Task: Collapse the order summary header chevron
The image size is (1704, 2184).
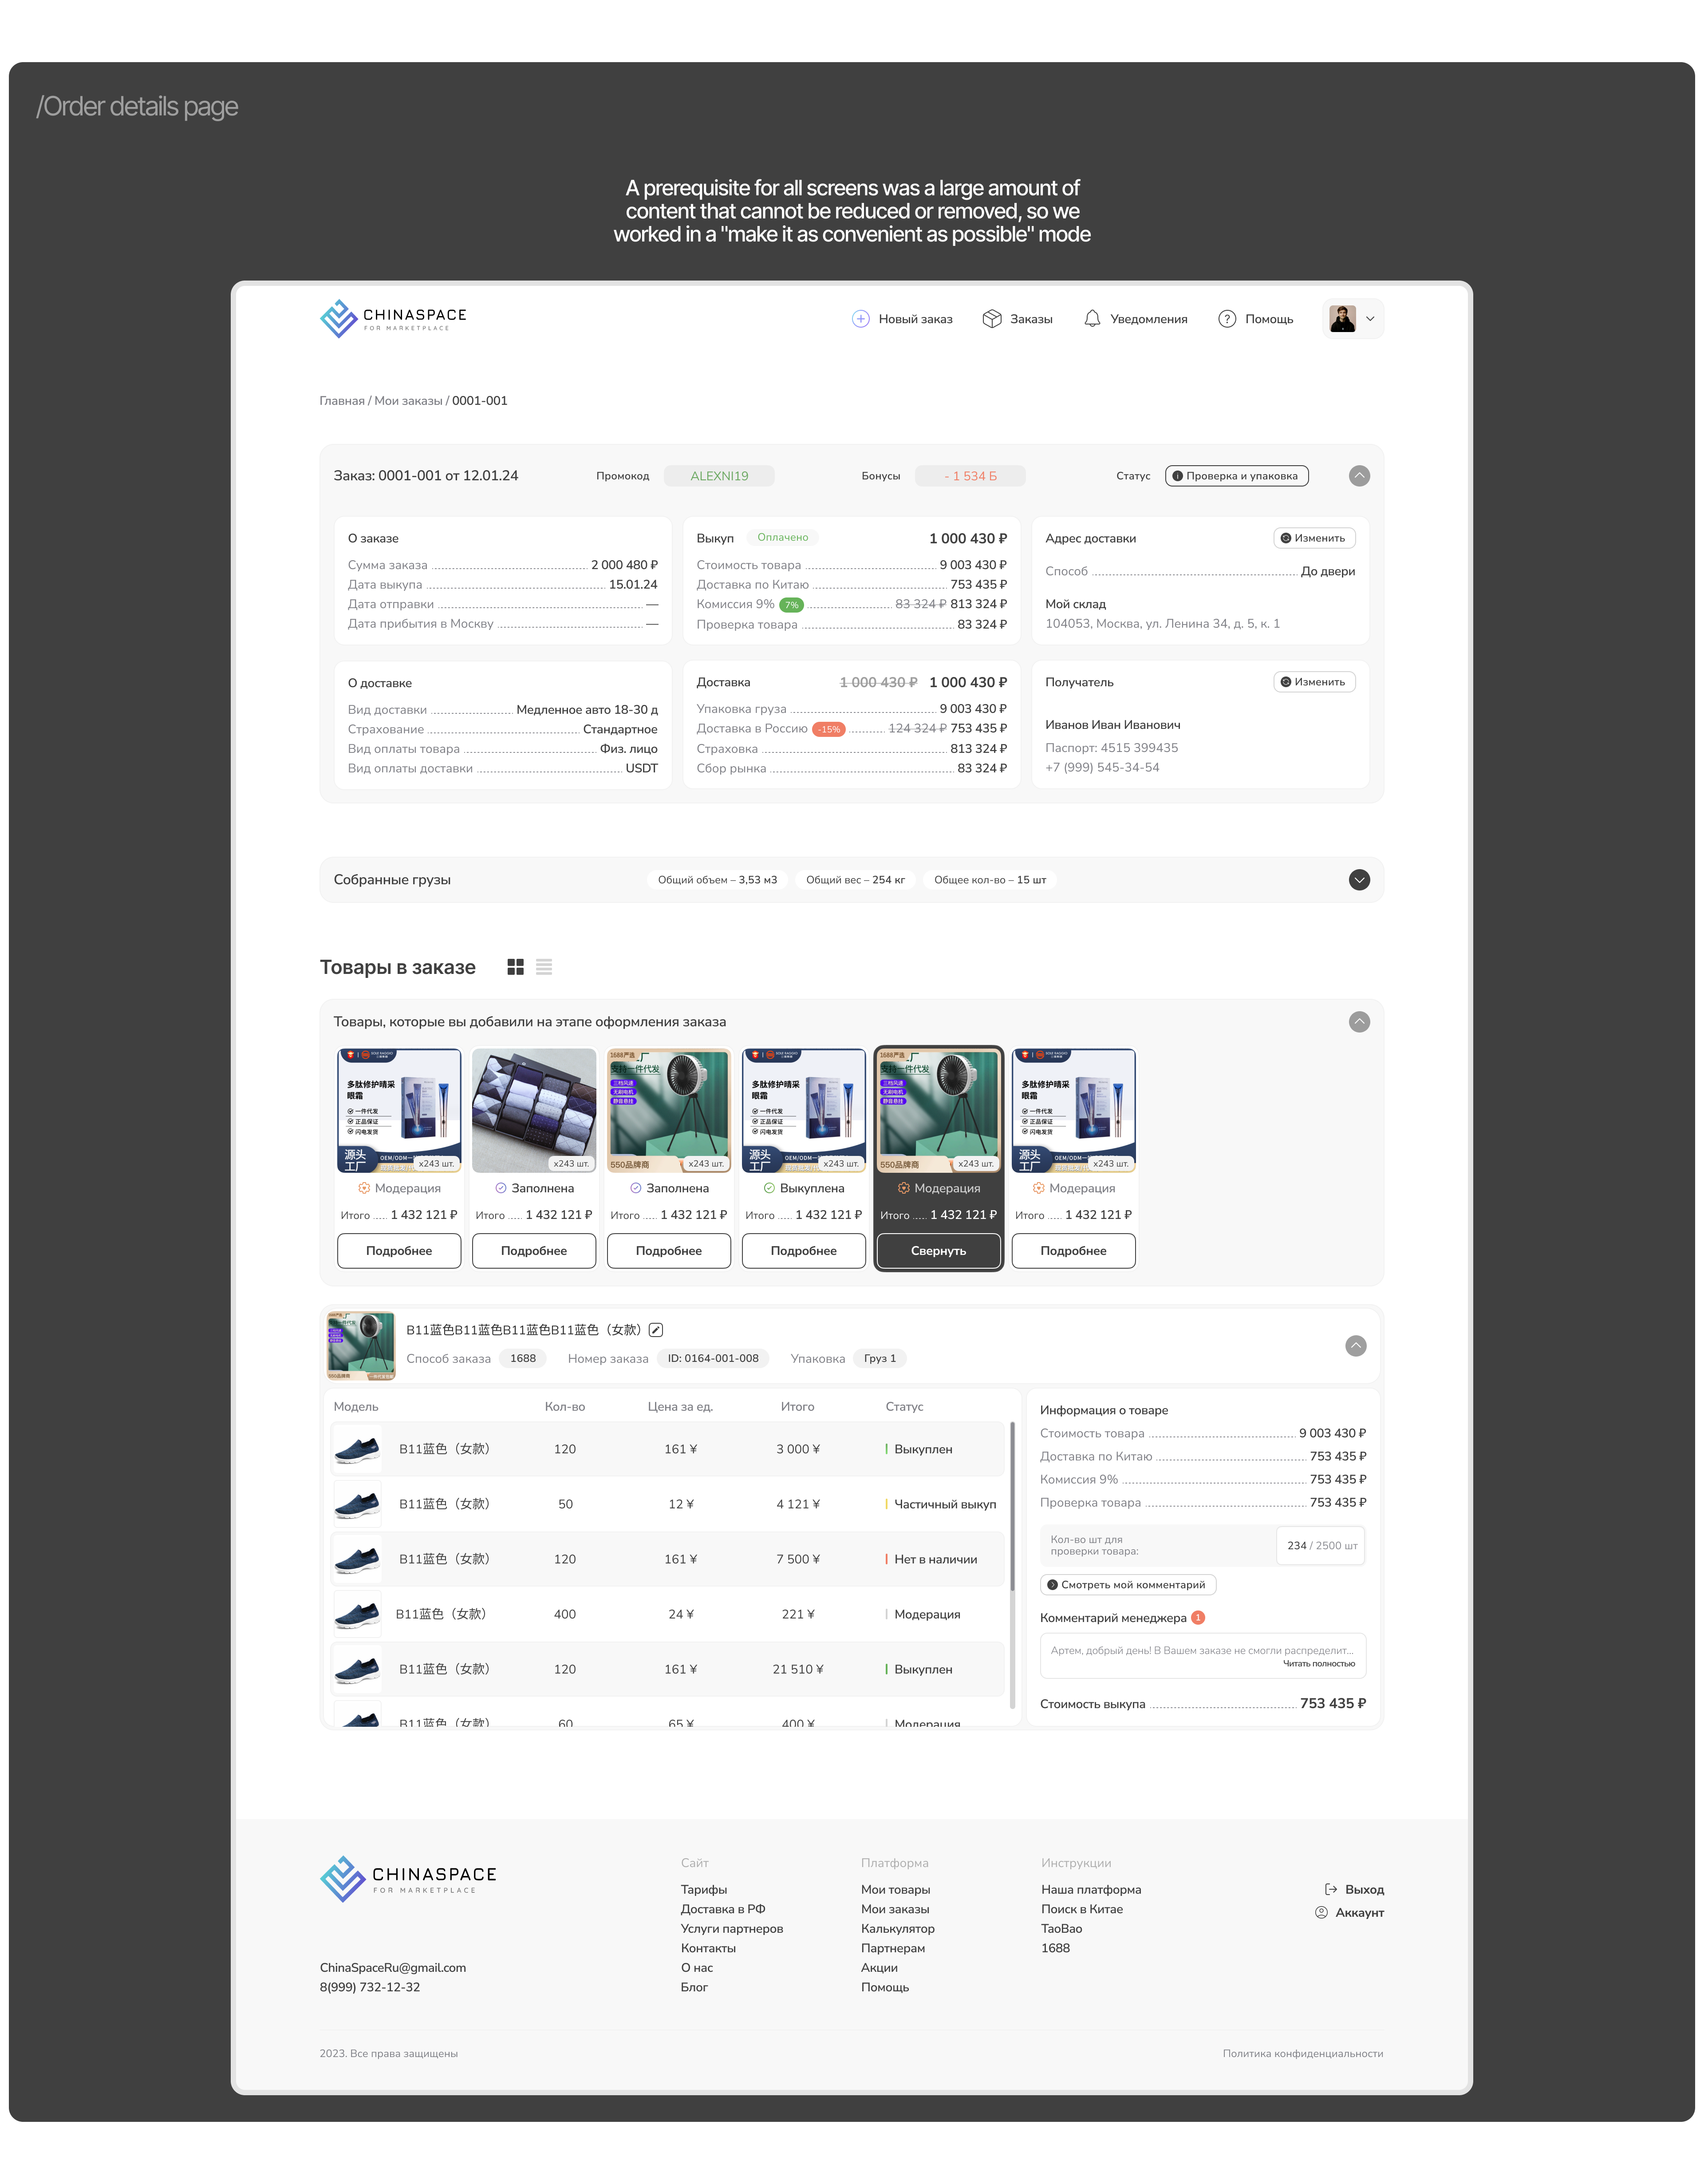Action: click(x=1358, y=476)
